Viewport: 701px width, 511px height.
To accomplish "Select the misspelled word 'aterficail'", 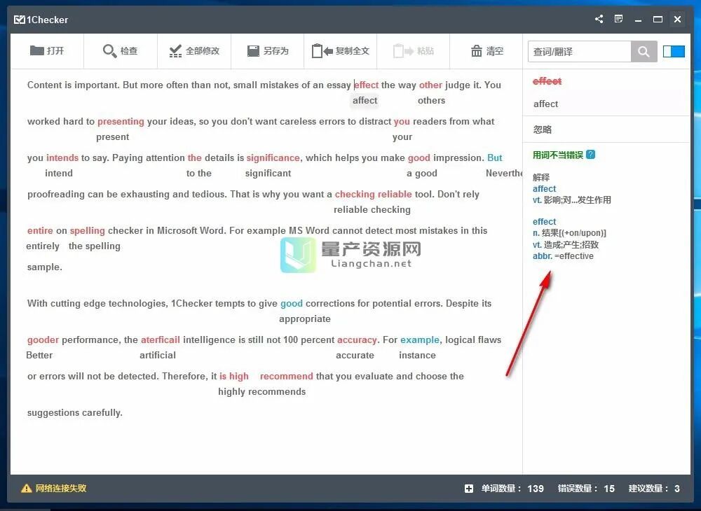I will pos(160,340).
